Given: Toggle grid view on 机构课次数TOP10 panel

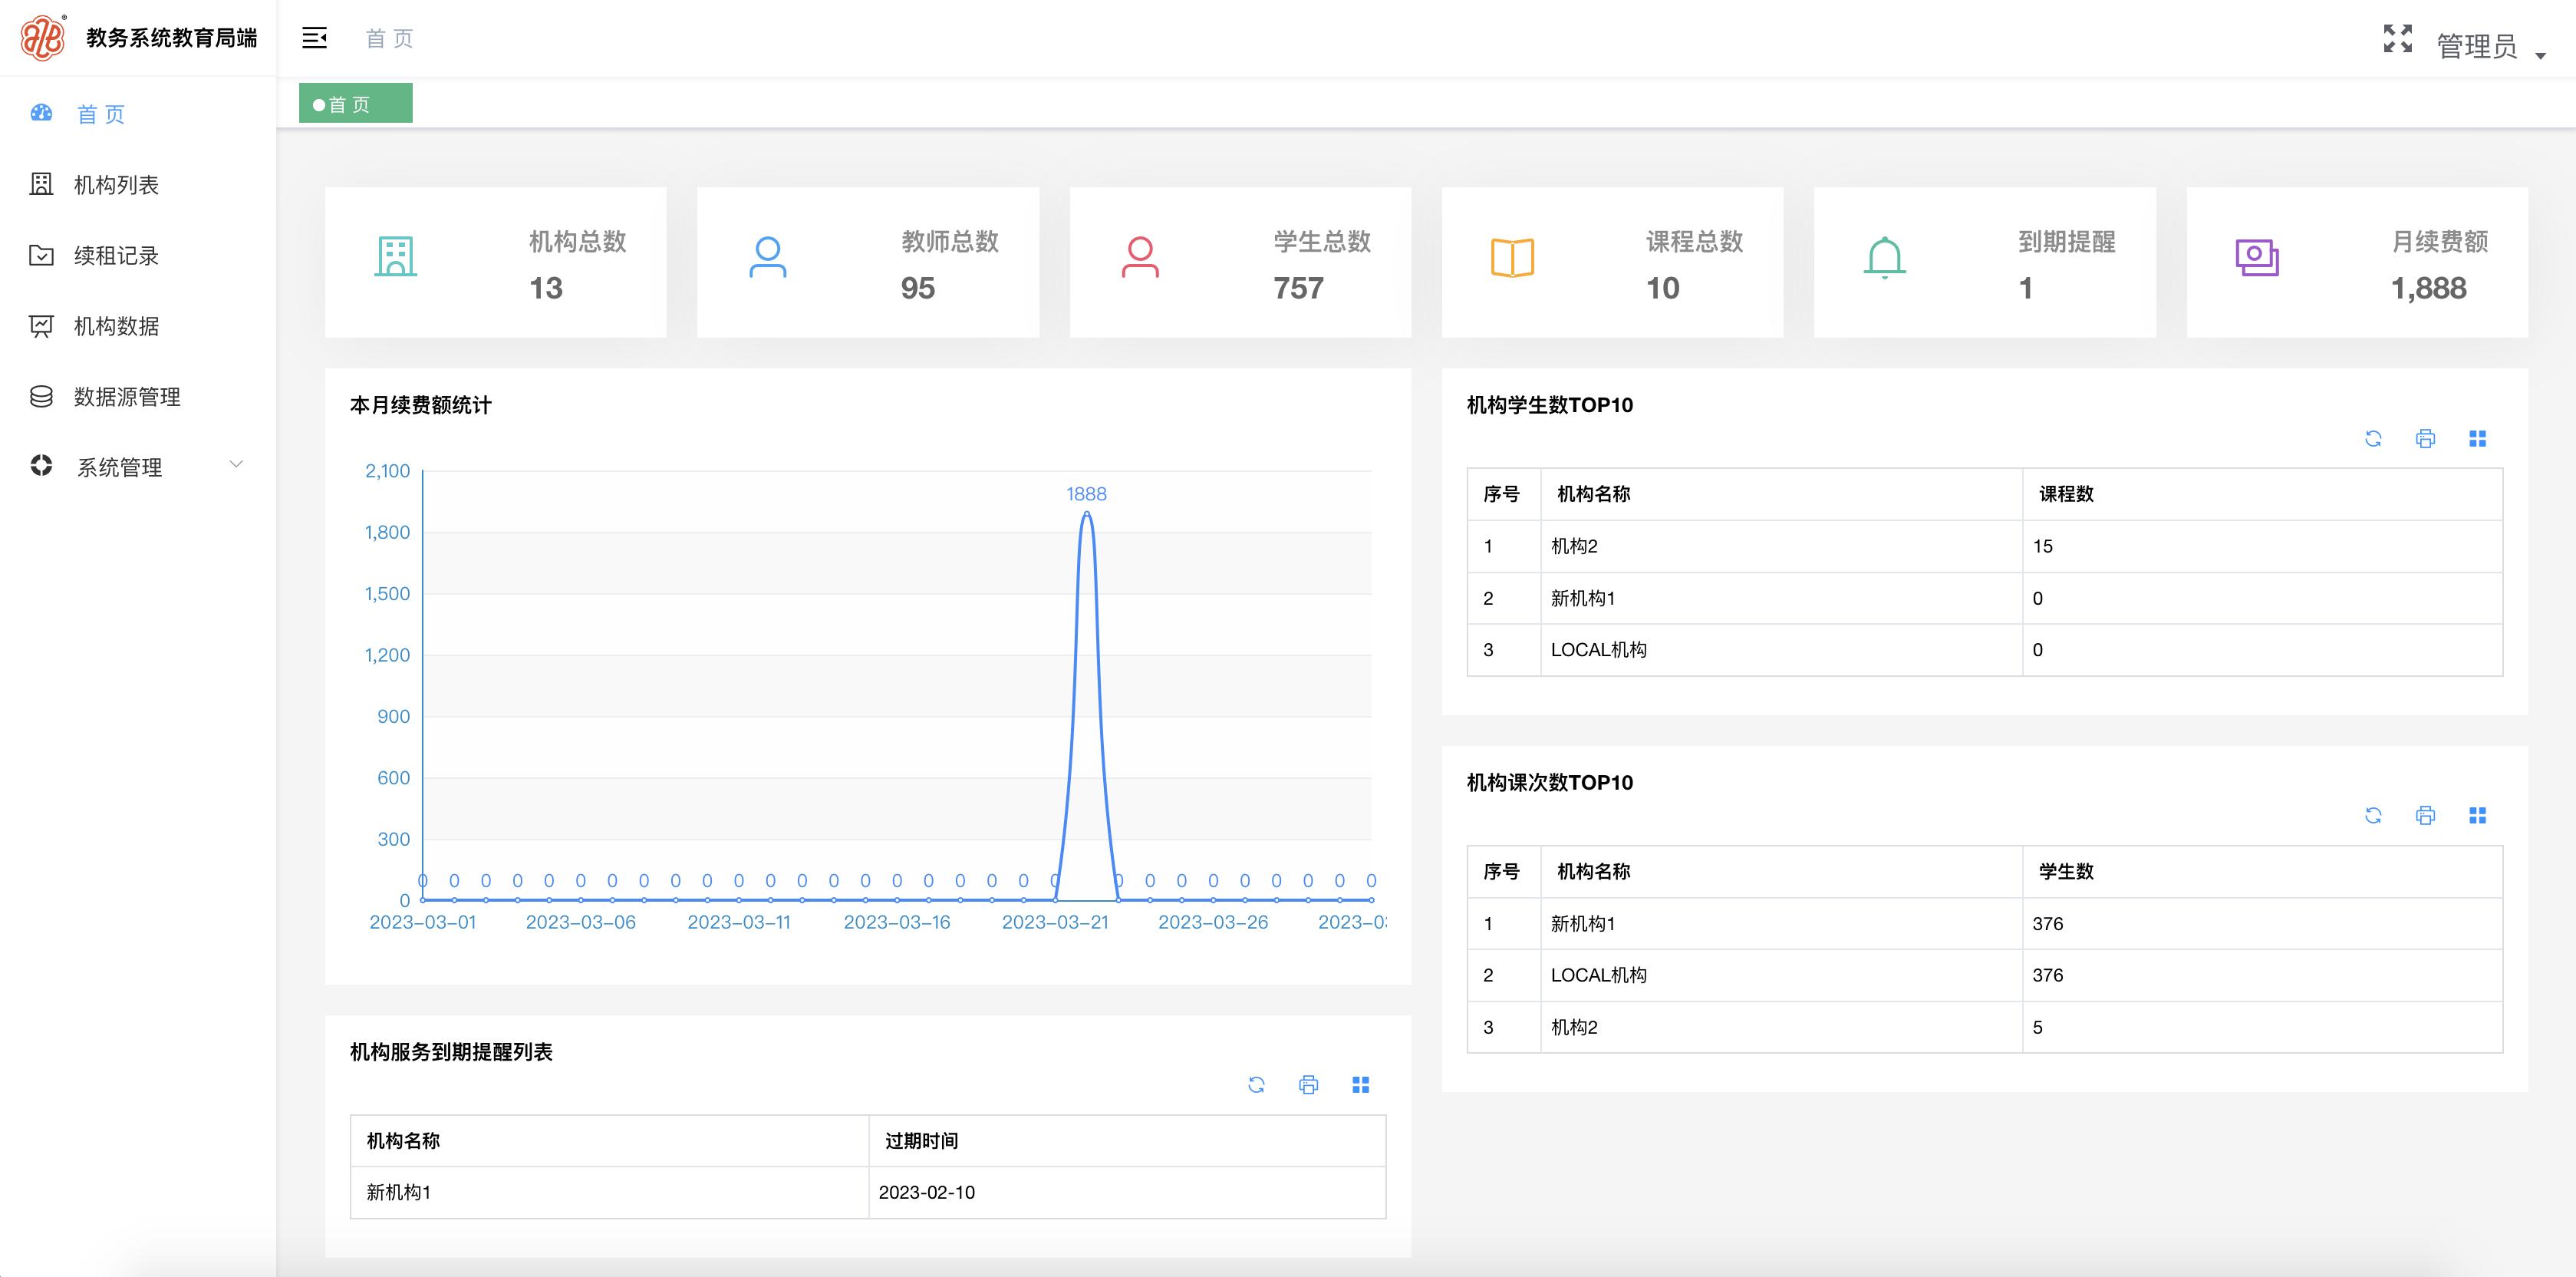Looking at the screenshot, I should 2478,816.
